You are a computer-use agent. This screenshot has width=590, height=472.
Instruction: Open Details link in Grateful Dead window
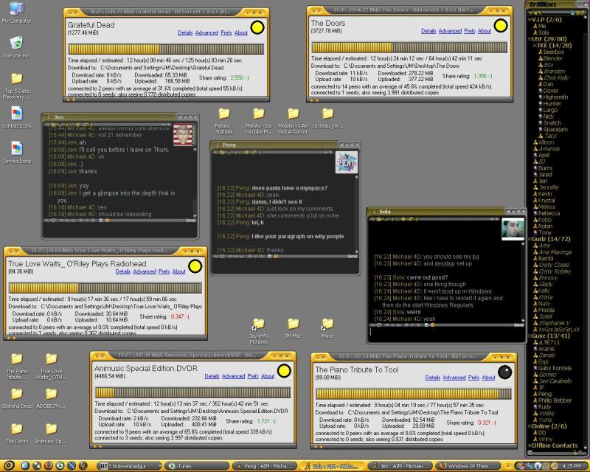click(x=185, y=32)
